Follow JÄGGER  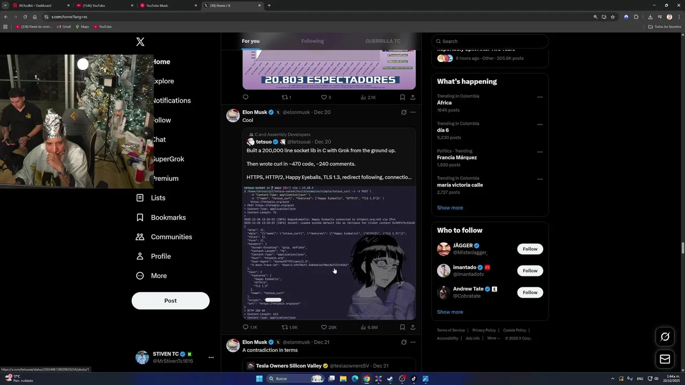(x=530, y=249)
